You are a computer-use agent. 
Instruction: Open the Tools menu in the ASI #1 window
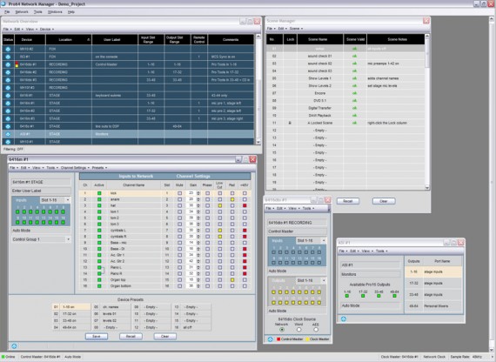(x=381, y=251)
